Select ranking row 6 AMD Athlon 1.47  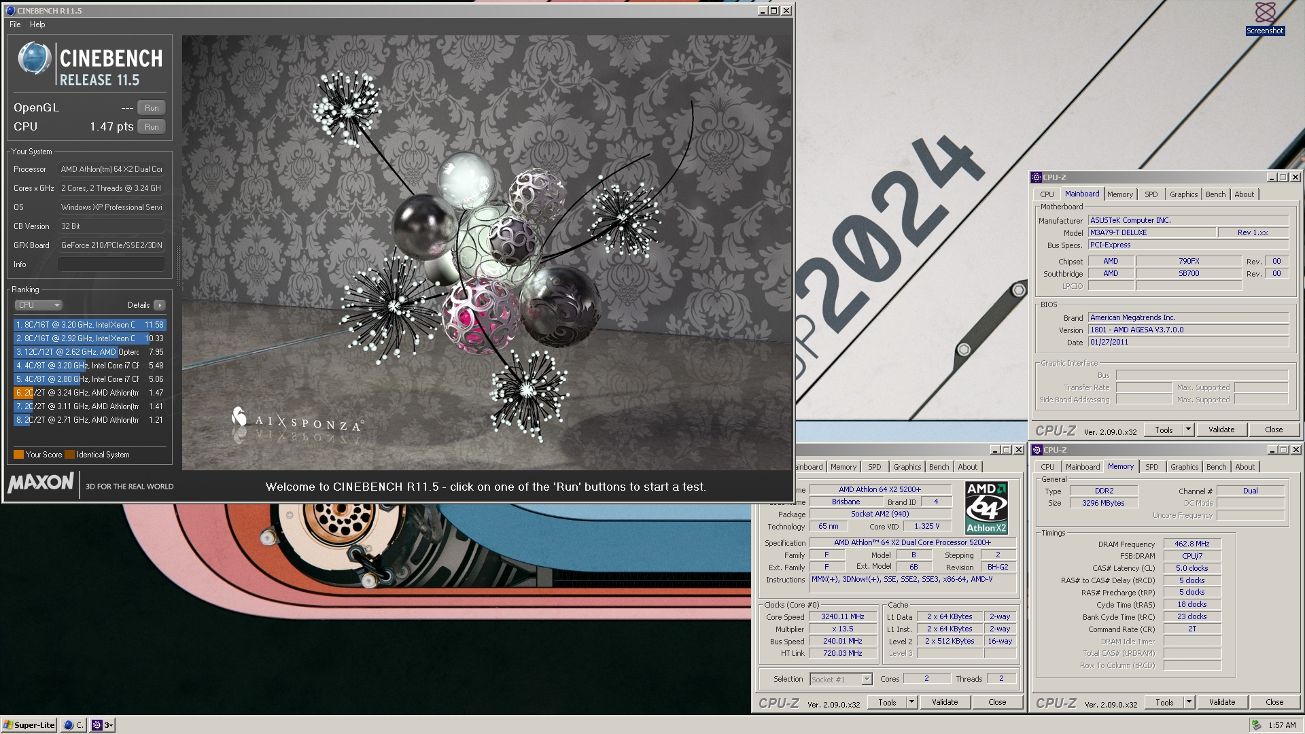coord(90,393)
